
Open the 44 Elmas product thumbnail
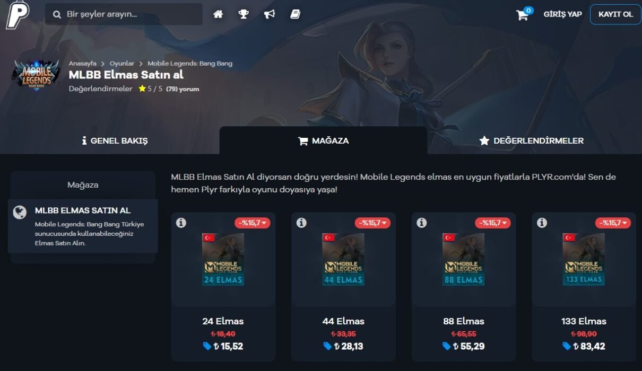click(x=343, y=260)
